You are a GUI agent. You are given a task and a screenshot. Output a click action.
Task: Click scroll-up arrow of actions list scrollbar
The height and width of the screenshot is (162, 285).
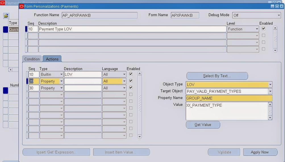tap(140, 73)
